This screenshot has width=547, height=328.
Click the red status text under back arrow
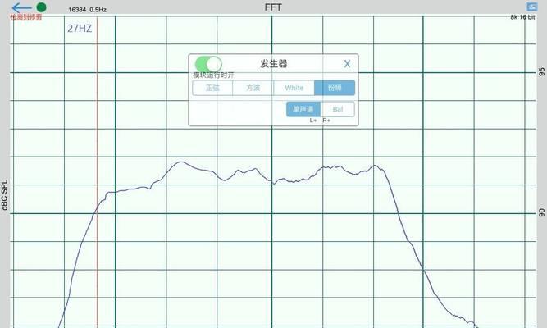coord(25,17)
